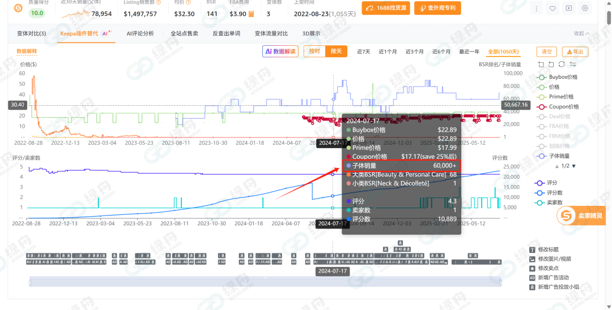Enable the 划线价格 legend series
This screenshot has height=310, width=612.
(553, 146)
